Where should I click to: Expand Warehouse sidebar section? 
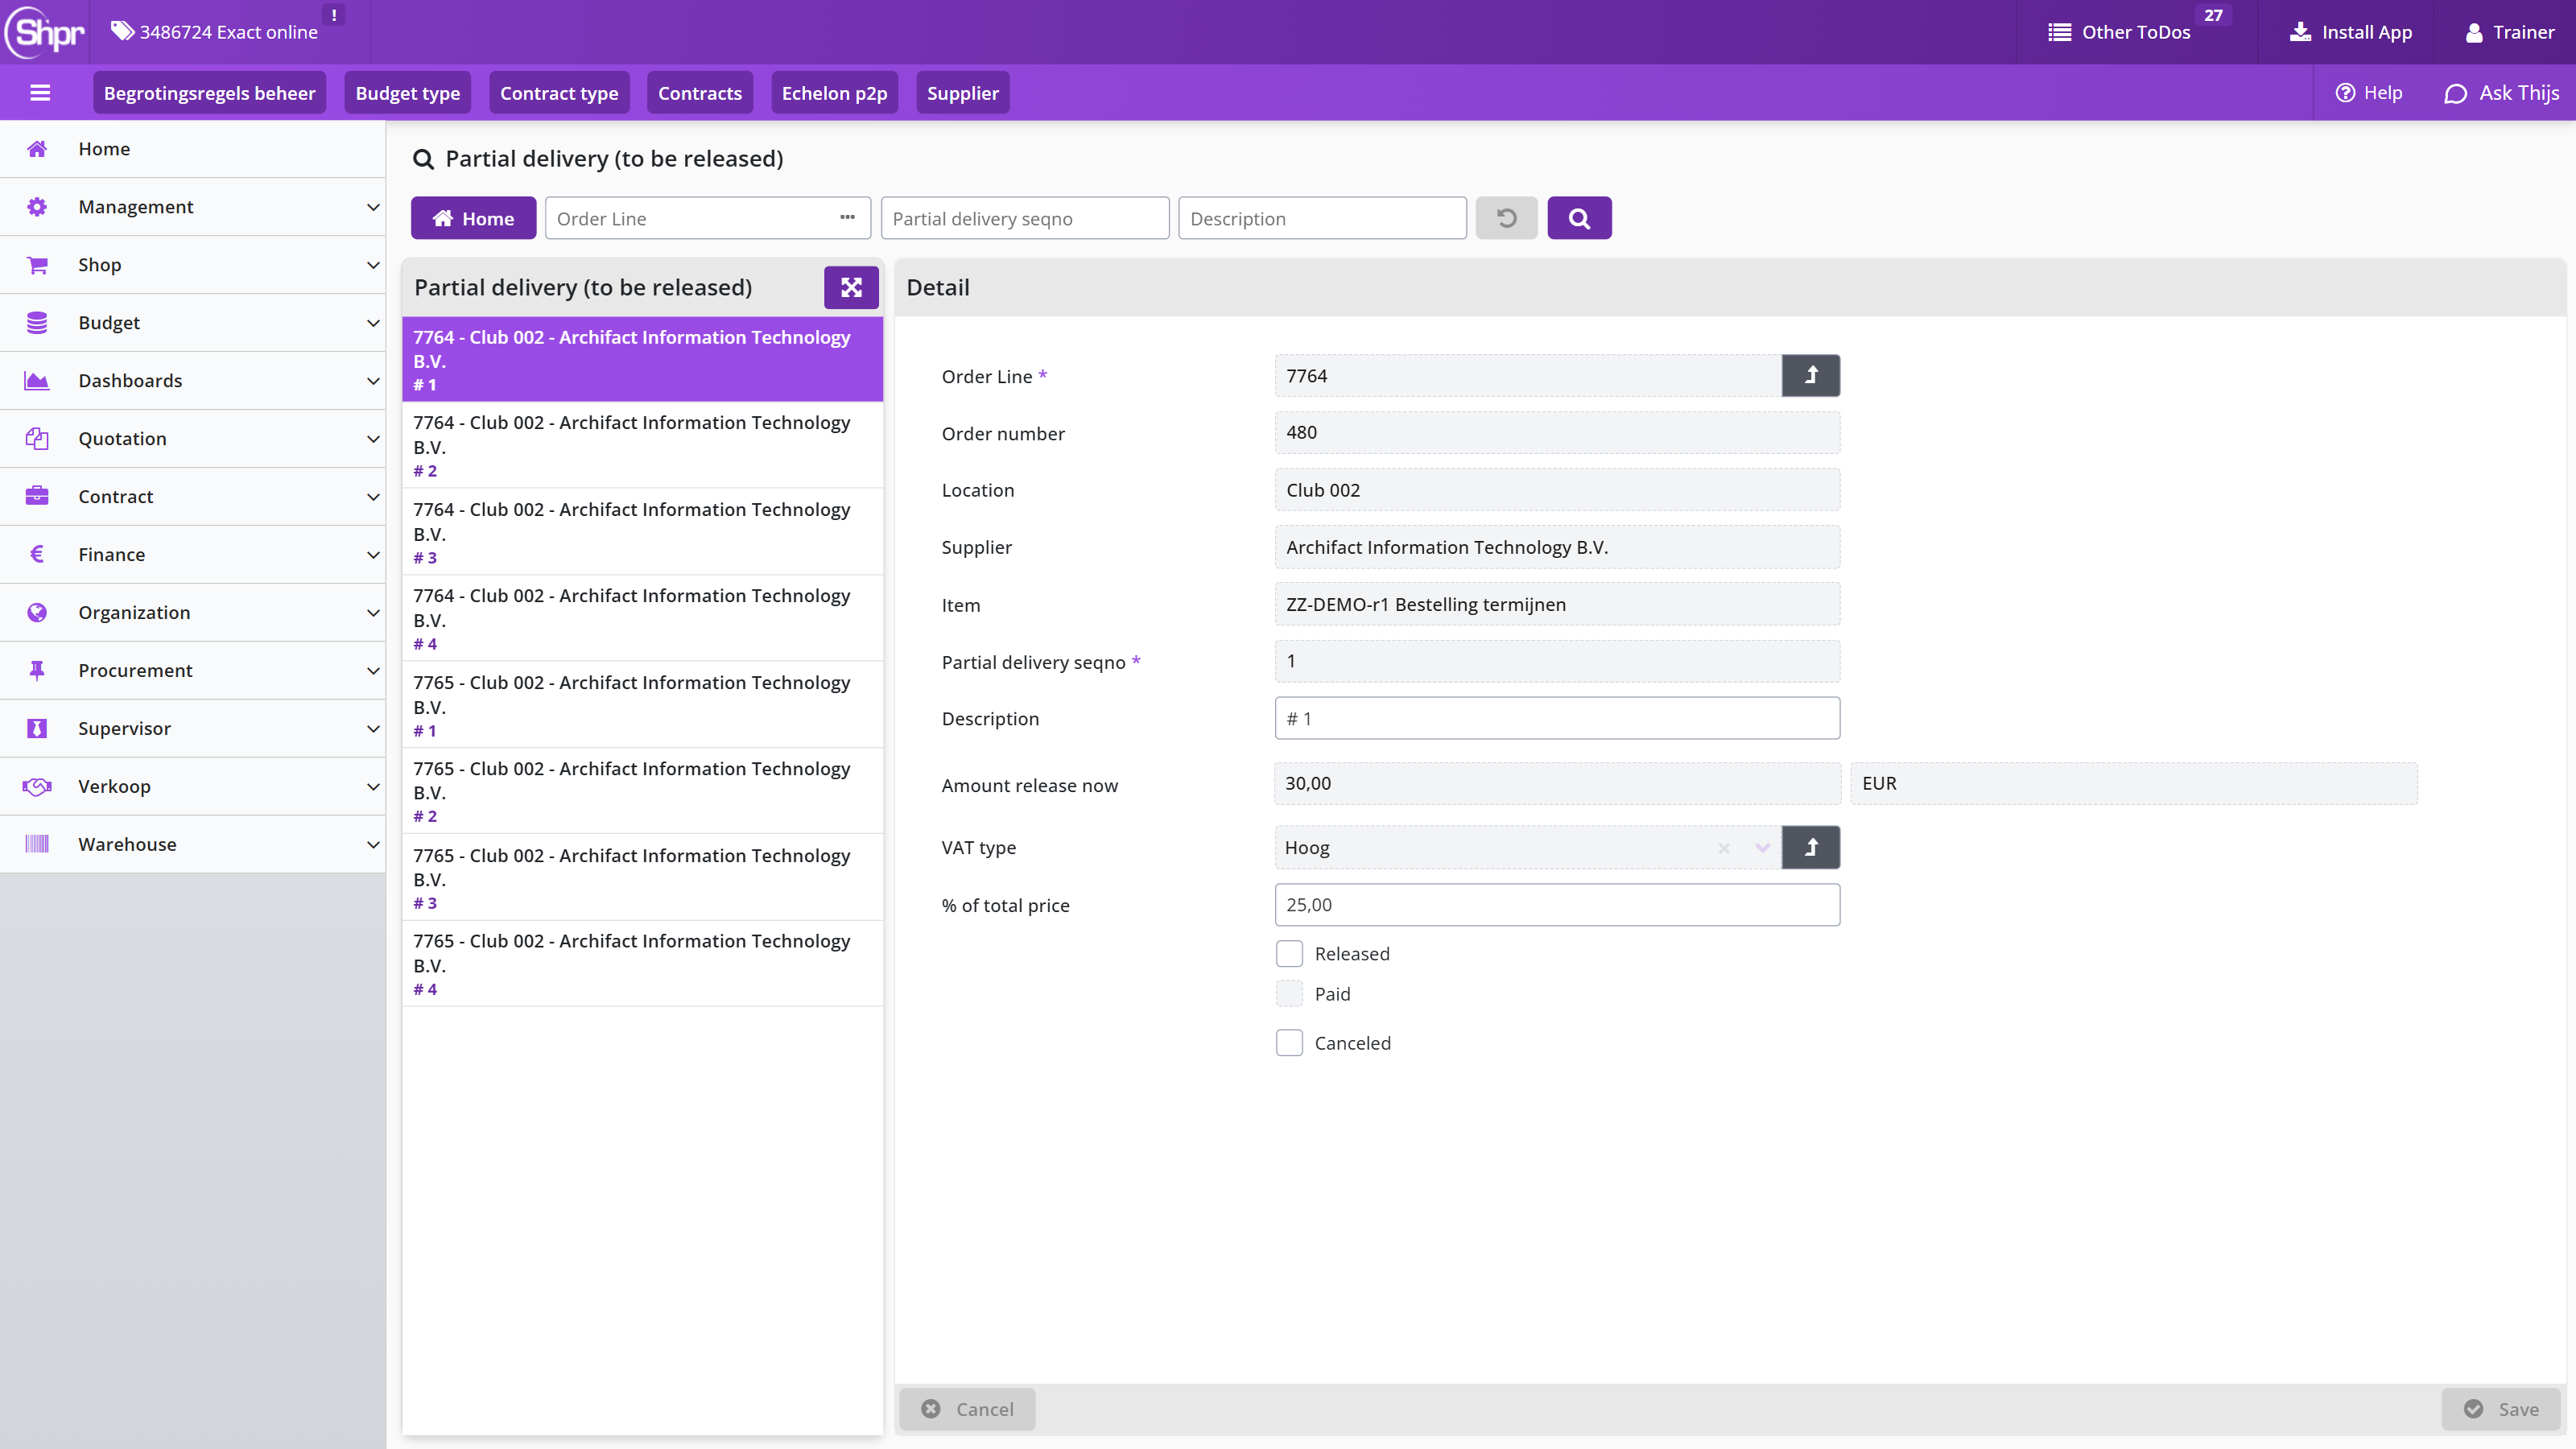point(193,845)
